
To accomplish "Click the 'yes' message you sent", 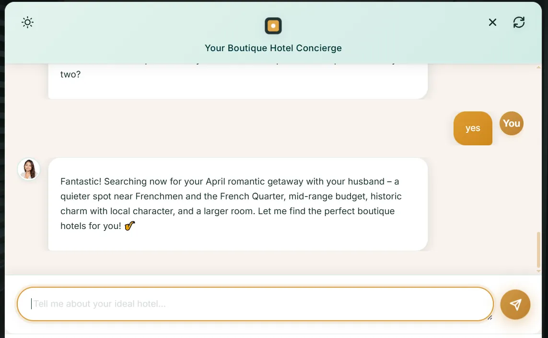I will [473, 128].
